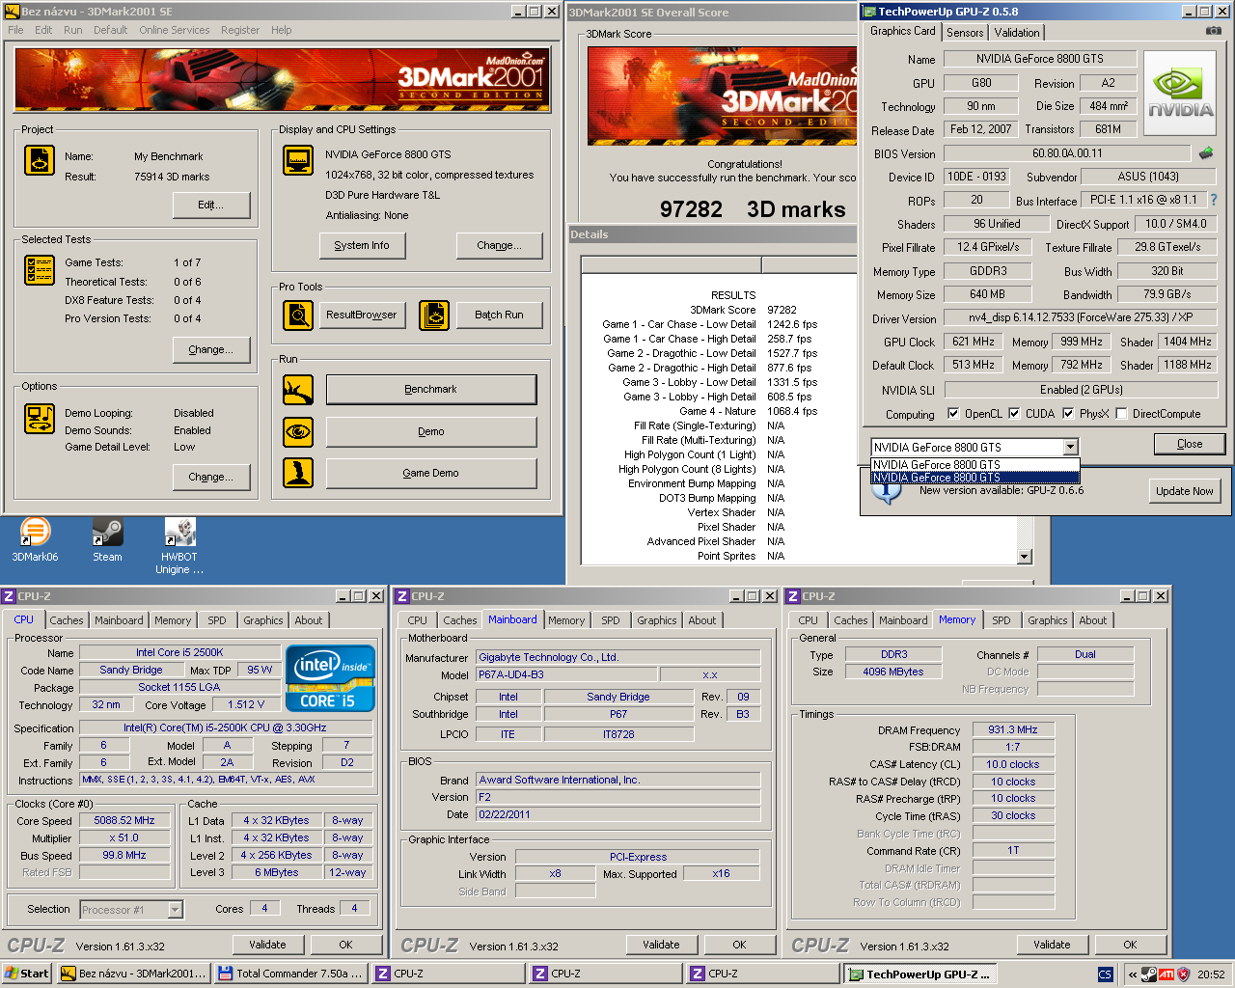Switch to Total Commander on the taskbar
The width and height of the screenshot is (1235, 988).
point(290,974)
